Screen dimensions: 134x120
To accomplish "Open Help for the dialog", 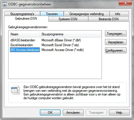I will (x=119, y=113).
